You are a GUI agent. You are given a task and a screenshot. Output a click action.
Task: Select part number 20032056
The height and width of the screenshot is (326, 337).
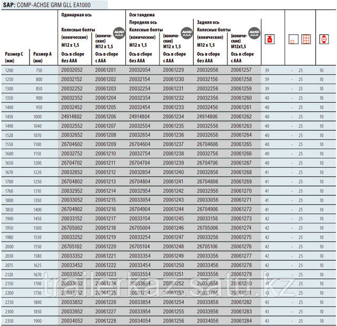pyautogui.click(x=207, y=70)
